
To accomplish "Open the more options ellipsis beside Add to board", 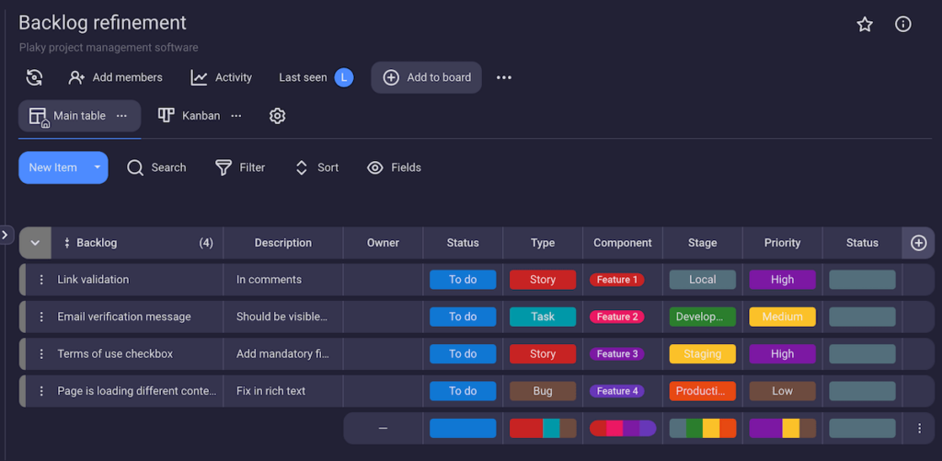I will [504, 77].
